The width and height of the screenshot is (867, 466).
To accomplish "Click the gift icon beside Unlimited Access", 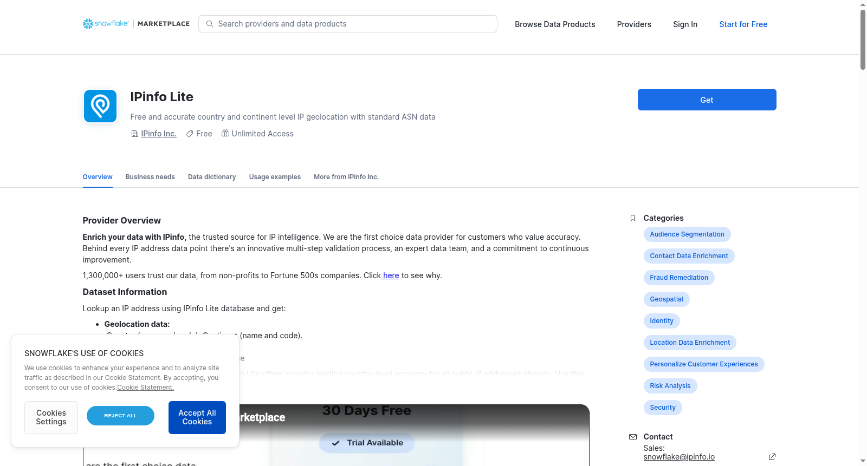I will [225, 133].
